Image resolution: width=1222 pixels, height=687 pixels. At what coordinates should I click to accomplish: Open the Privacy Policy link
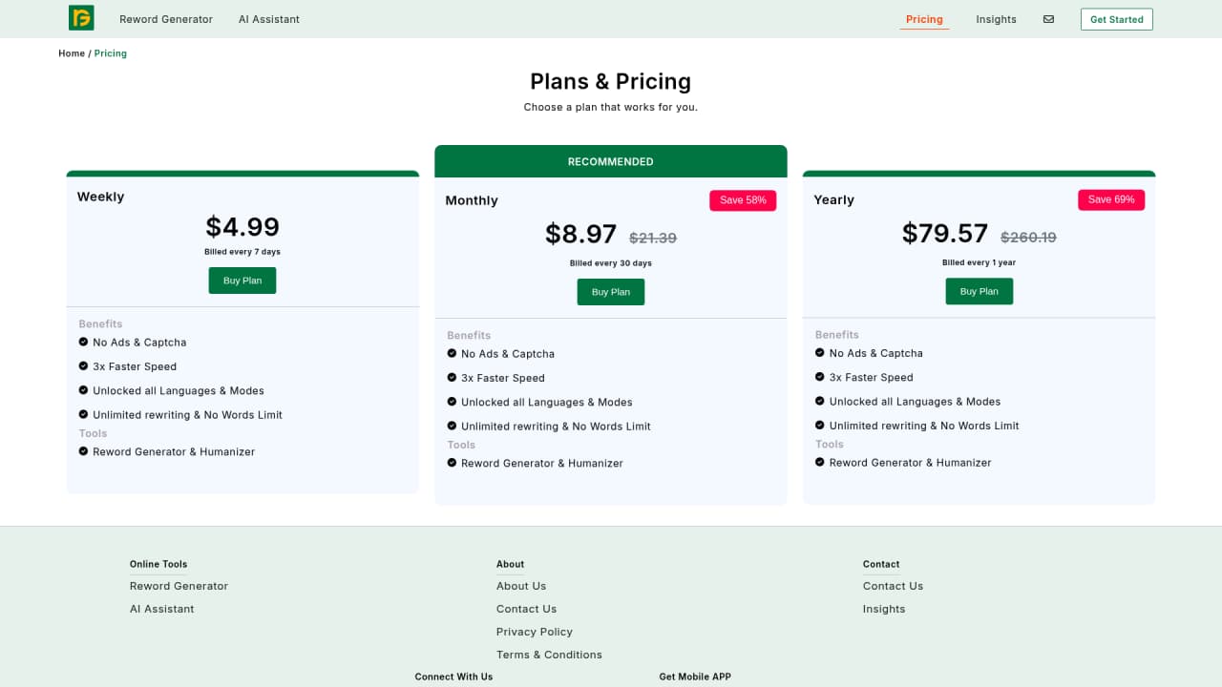535,632
